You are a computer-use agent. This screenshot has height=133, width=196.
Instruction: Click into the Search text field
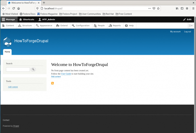pyautogui.click(x=18, y=70)
